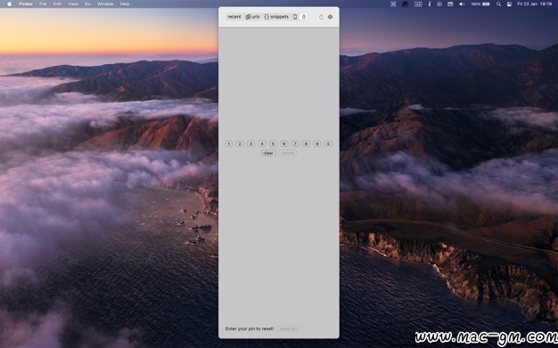Open Control Center in menu bar

click(509, 4)
